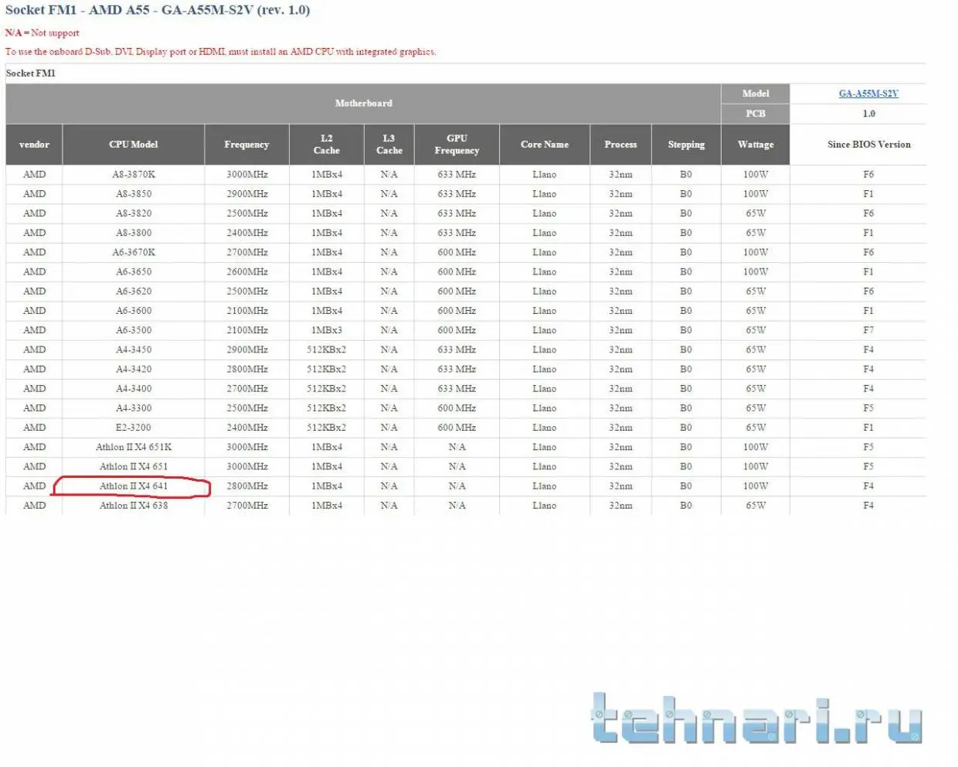Select the A4-3450 CPU model cell

[134, 349]
